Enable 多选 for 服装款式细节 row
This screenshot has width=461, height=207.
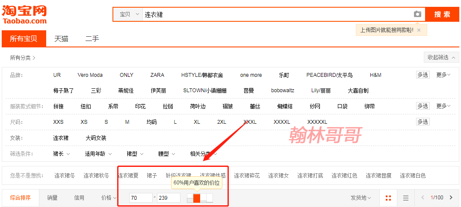pyautogui.click(x=423, y=106)
